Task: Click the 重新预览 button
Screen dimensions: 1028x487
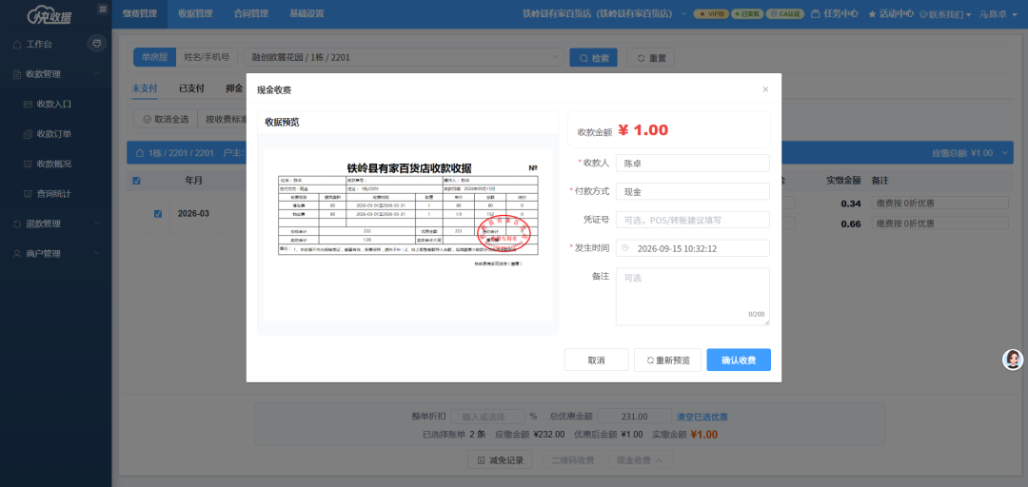Action: (667, 360)
